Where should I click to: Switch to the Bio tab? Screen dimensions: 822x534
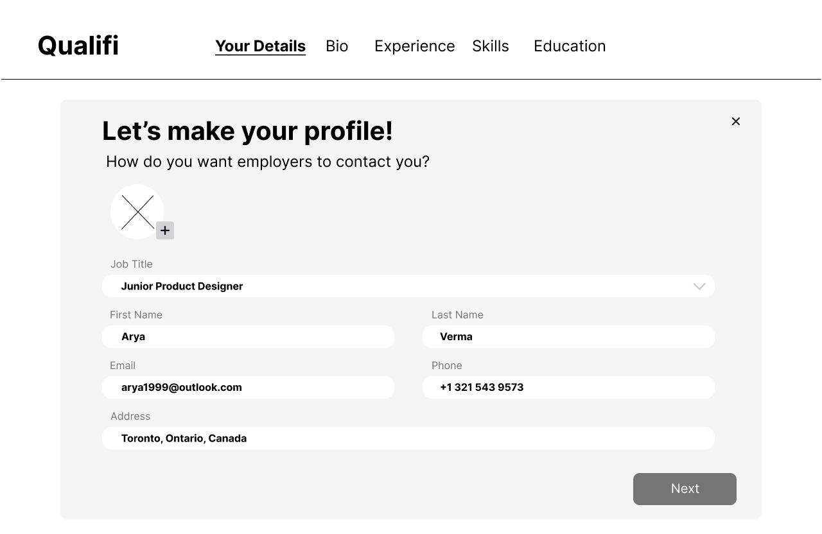point(337,46)
